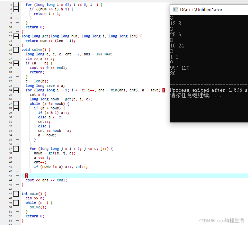
Task: Collapse the void solve() function fold
Action: click(x=16, y=50)
